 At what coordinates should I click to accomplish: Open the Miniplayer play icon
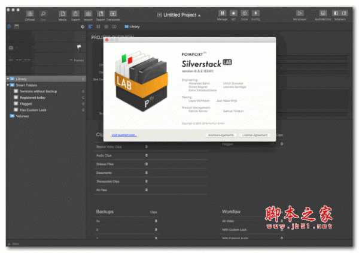pos(300,13)
